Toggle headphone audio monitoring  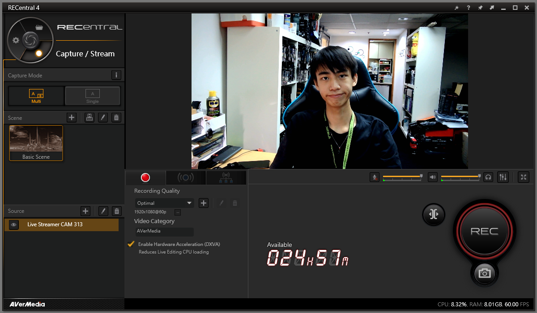[x=488, y=177]
